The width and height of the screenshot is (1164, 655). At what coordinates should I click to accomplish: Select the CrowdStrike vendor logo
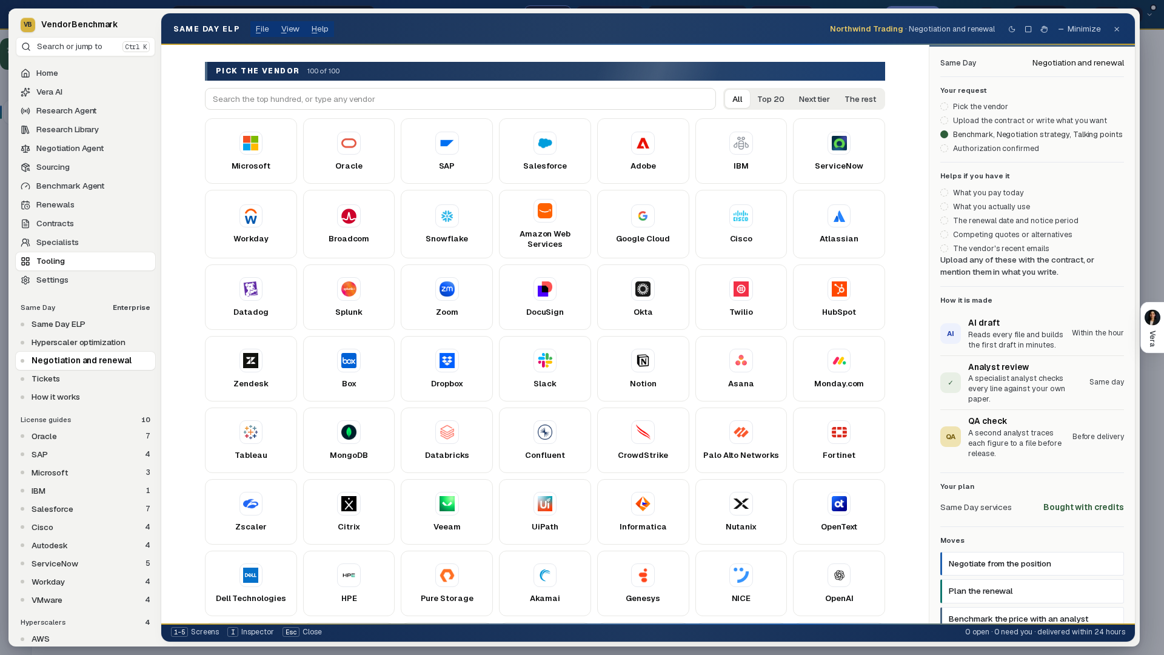point(643,433)
